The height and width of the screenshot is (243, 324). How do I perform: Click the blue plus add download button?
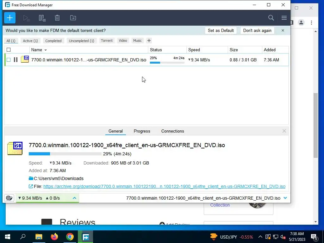pyautogui.click(x=10, y=18)
